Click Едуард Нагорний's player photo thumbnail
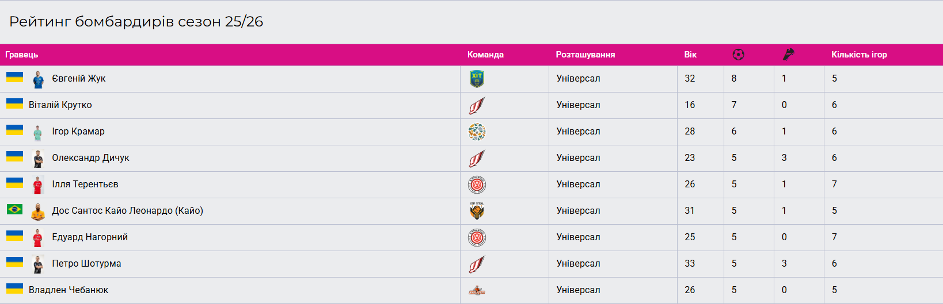Screen dimensions: 943x304 (x=38, y=238)
